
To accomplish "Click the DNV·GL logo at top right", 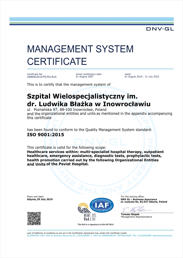I will [160, 29].
